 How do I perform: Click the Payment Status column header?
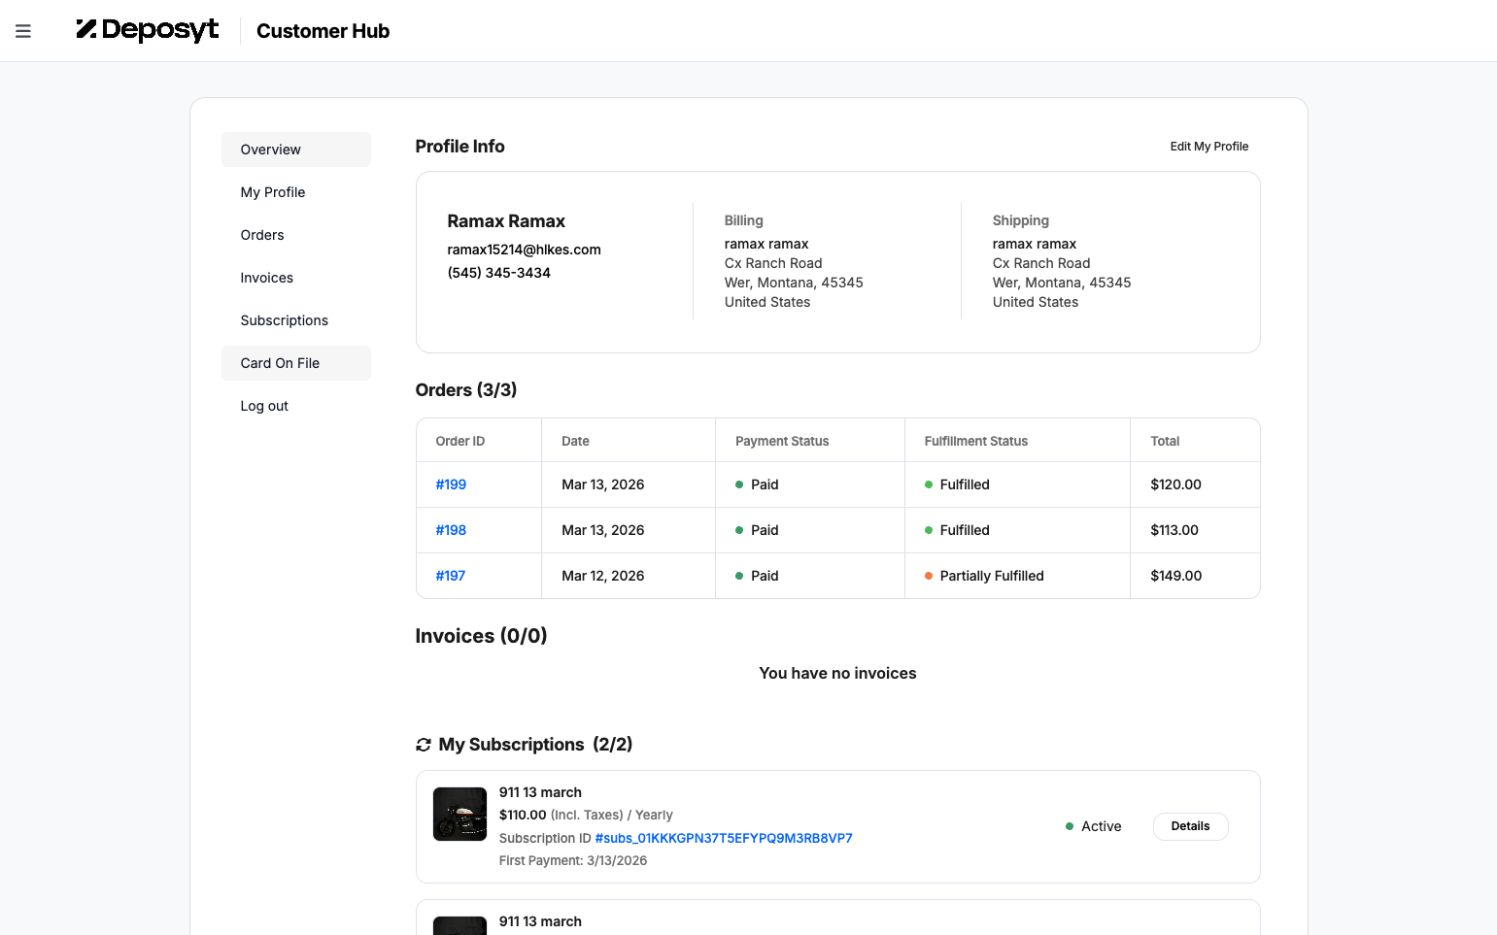click(782, 441)
